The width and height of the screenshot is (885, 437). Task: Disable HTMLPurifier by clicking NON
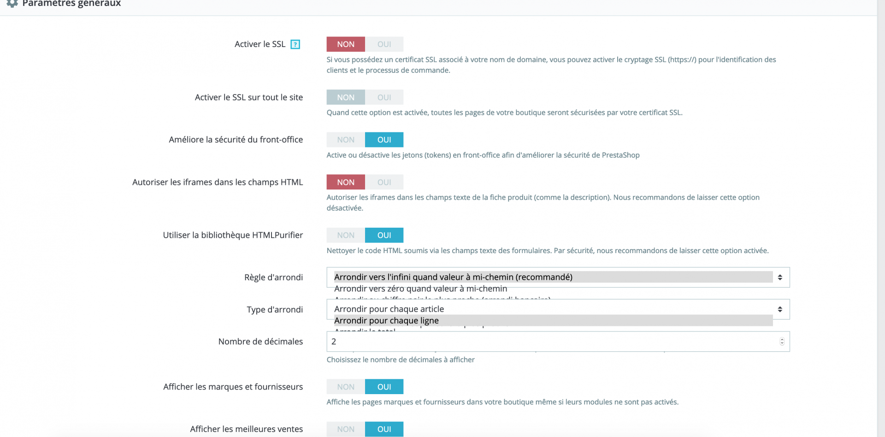[x=346, y=235]
